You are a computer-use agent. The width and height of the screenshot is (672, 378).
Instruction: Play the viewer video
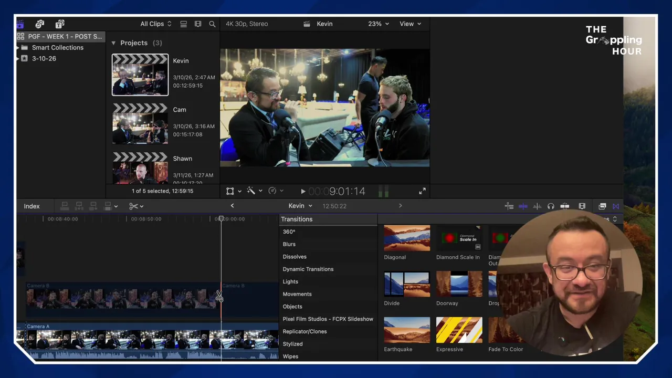303,192
